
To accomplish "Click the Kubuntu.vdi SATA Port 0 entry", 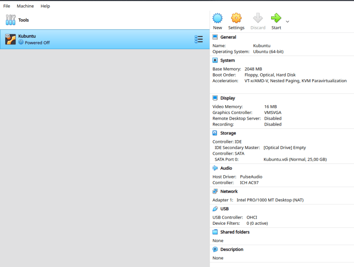I will [x=295, y=159].
